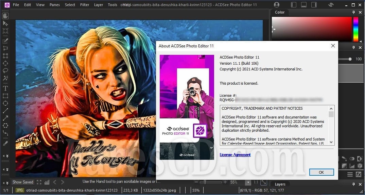Open the Select menu
The image size is (365, 195).
coord(70,5)
